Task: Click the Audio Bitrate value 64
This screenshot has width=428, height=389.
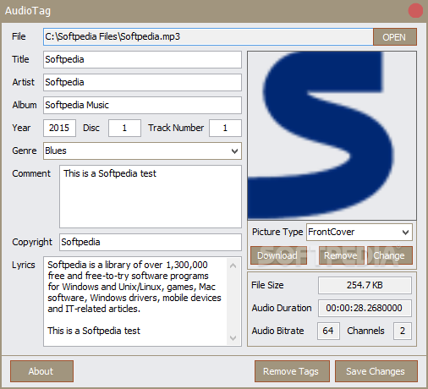Action: click(328, 331)
